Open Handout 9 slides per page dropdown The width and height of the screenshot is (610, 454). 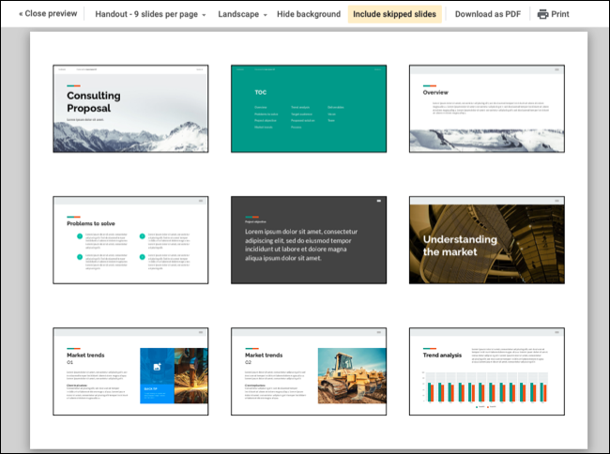150,14
